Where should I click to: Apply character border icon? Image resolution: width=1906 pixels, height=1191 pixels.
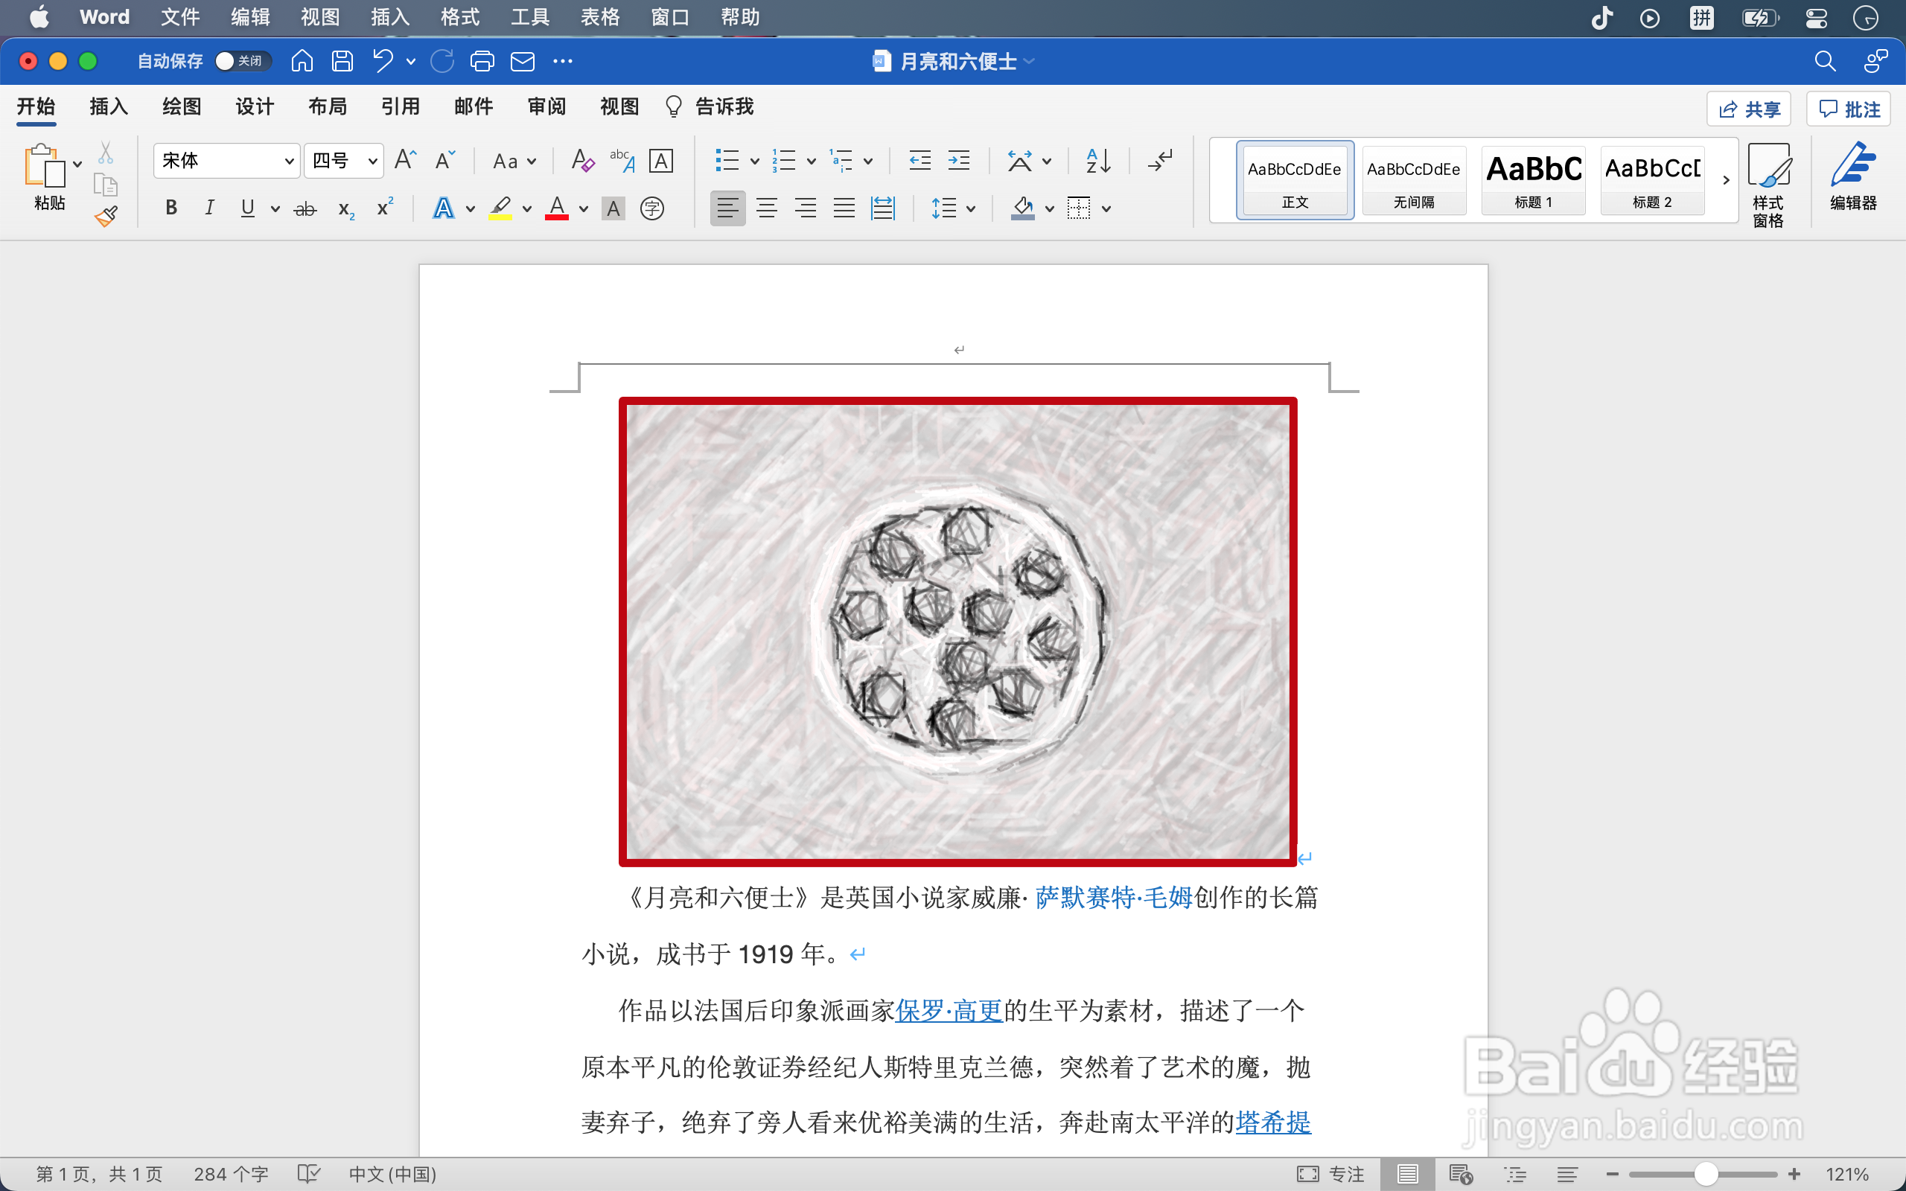(661, 161)
